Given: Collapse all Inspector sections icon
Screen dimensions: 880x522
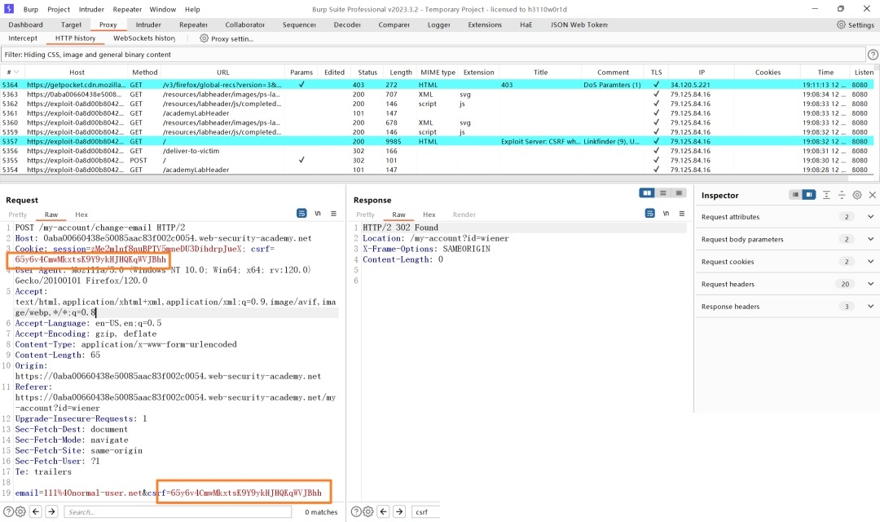Looking at the screenshot, I should pyautogui.click(x=841, y=195).
